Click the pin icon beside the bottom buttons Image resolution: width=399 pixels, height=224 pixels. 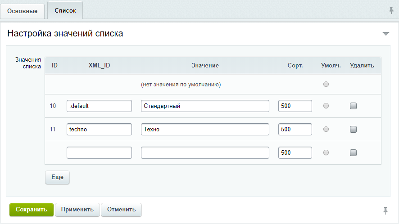pos(385,211)
